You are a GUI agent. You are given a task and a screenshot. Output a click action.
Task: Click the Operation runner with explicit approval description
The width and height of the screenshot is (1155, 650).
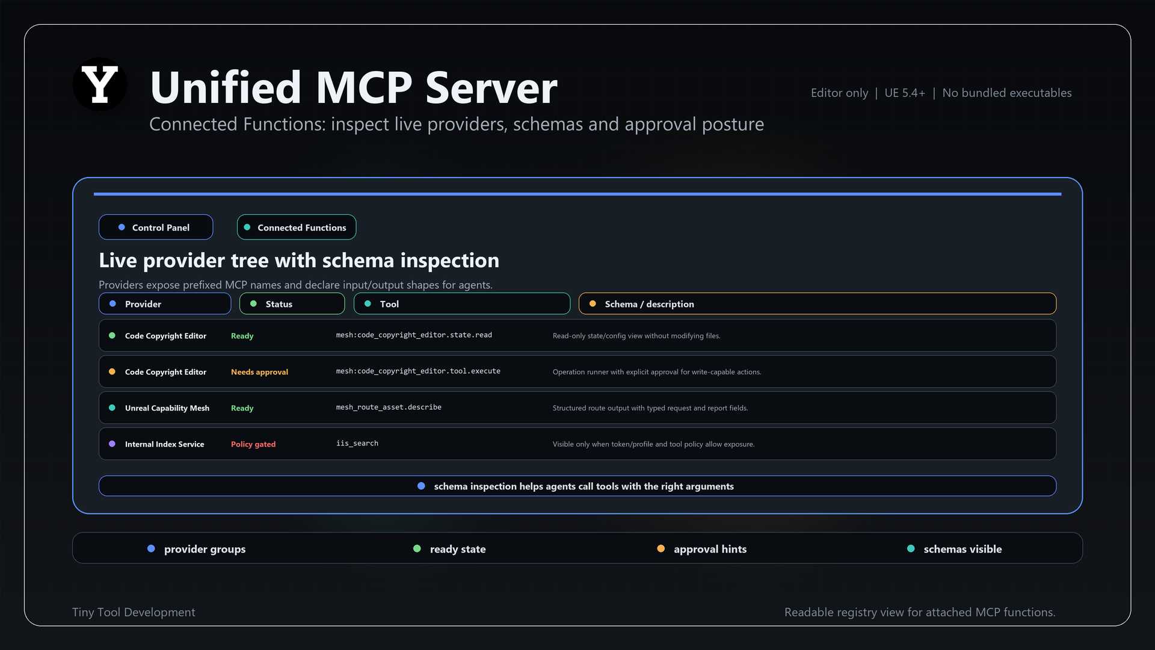(x=657, y=372)
